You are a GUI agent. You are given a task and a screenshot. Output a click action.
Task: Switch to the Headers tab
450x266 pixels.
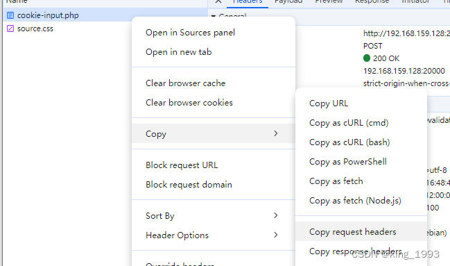[x=248, y=1]
